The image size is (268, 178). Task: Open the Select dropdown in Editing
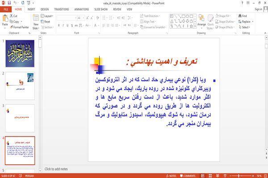coord(244,27)
